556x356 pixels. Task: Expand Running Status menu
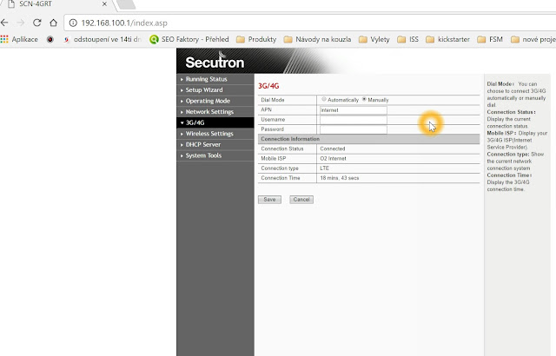click(x=215, y=79)
